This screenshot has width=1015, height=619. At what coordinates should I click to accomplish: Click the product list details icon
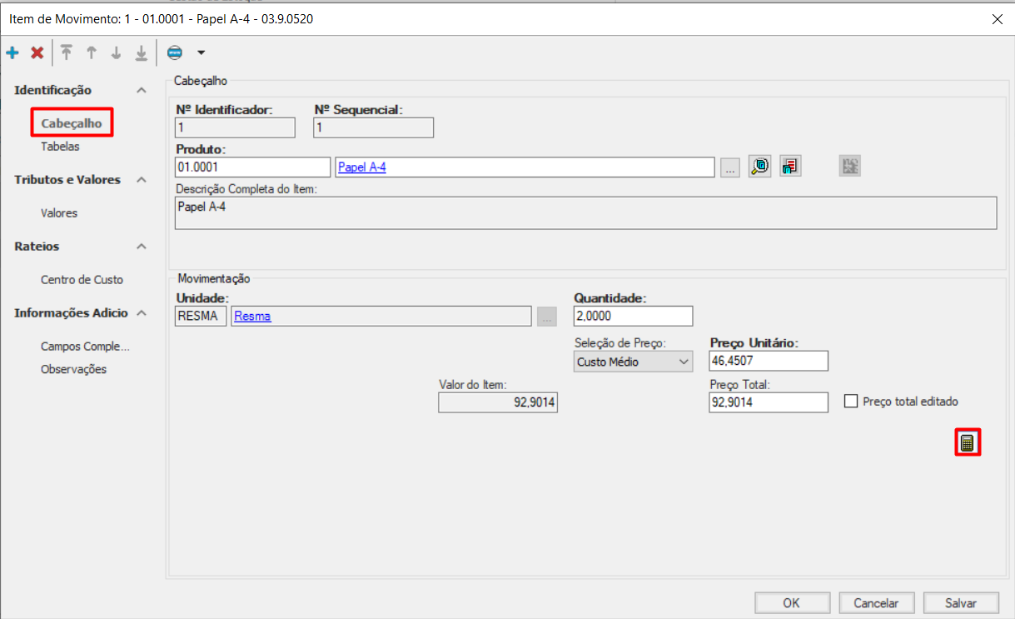[x=790, y=167]
